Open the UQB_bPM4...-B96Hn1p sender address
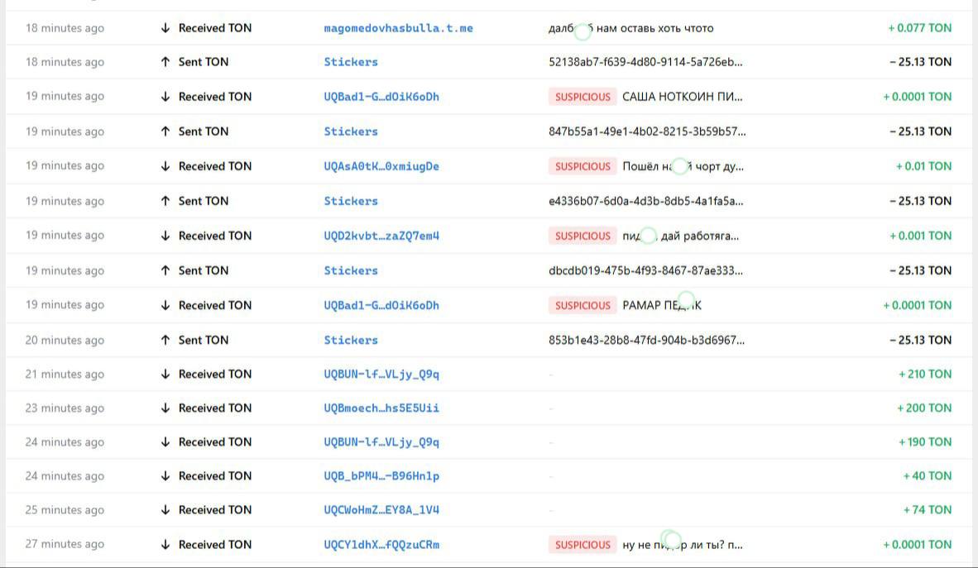Viewport: 978px width, 568px height. (381, 475)
